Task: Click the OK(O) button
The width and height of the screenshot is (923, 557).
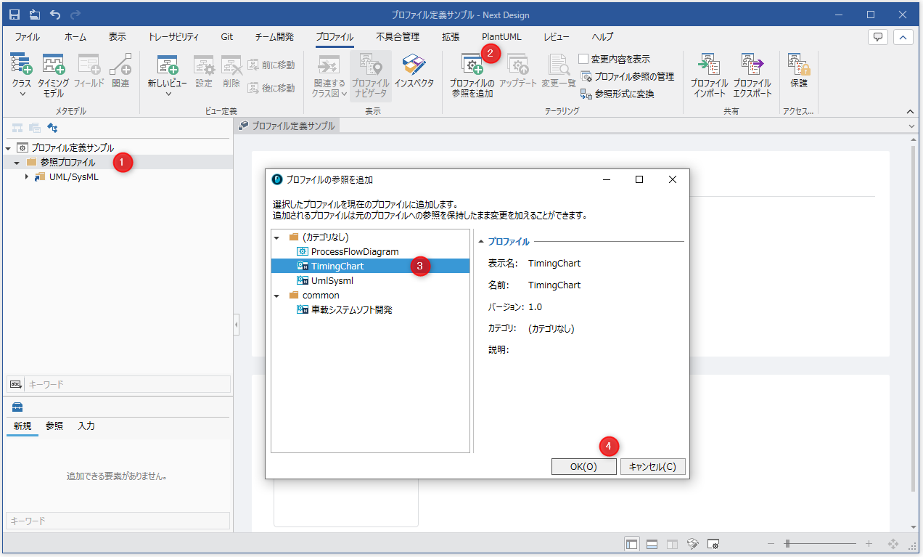Action: point(583,467)
